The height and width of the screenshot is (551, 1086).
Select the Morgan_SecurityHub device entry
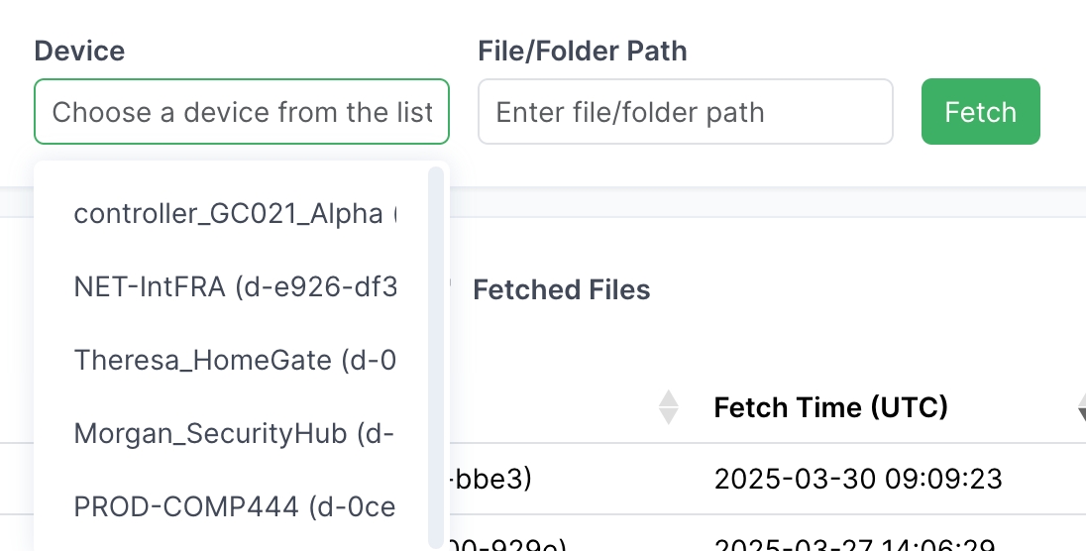[235, 433]
